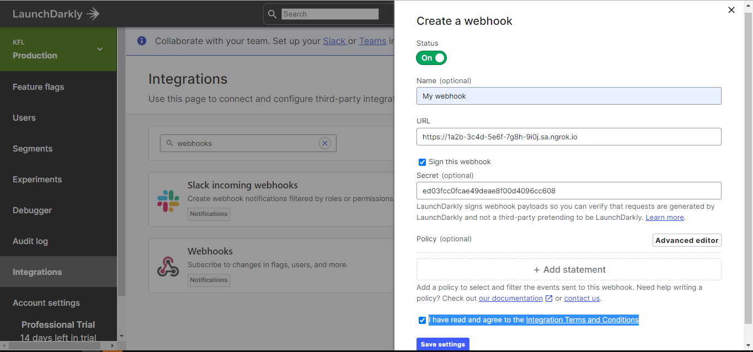Open the Advanced editor for policy
The height and width of the screenshot is (352, 753).
(687, 240)
